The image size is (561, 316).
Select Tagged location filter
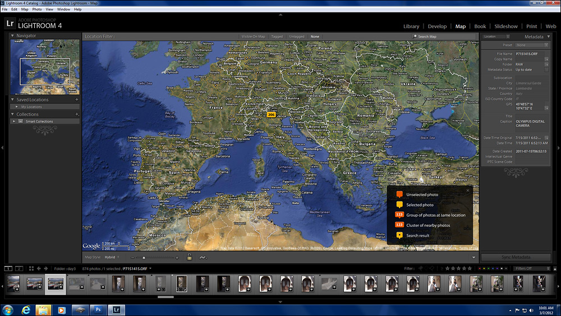[277, 36]
